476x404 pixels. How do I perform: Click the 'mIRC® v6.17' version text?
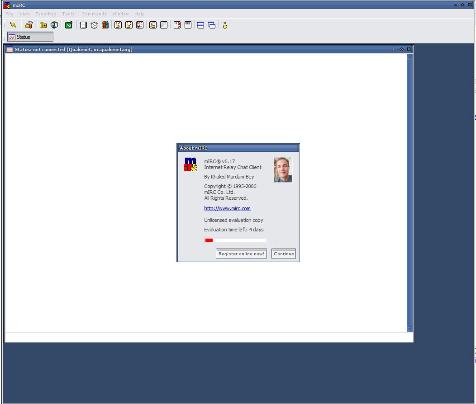point(219,161)
